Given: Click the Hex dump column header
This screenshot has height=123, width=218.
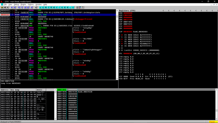Looking at the screenshot, I should (x=23, y=90).
